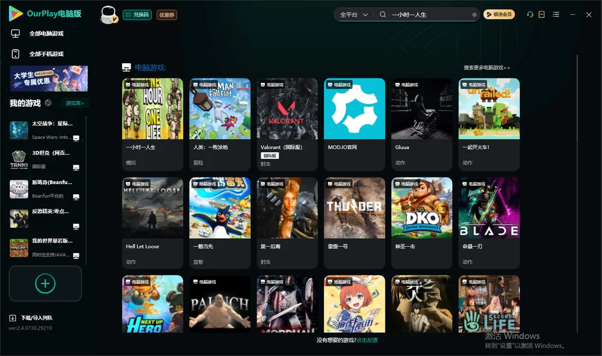
Task: Click the yellow mini-window mode icon
Action: click(542, 14)
